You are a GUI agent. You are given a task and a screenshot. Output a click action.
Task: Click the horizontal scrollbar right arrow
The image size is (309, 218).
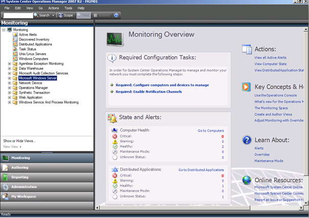[x=301, y=208]
